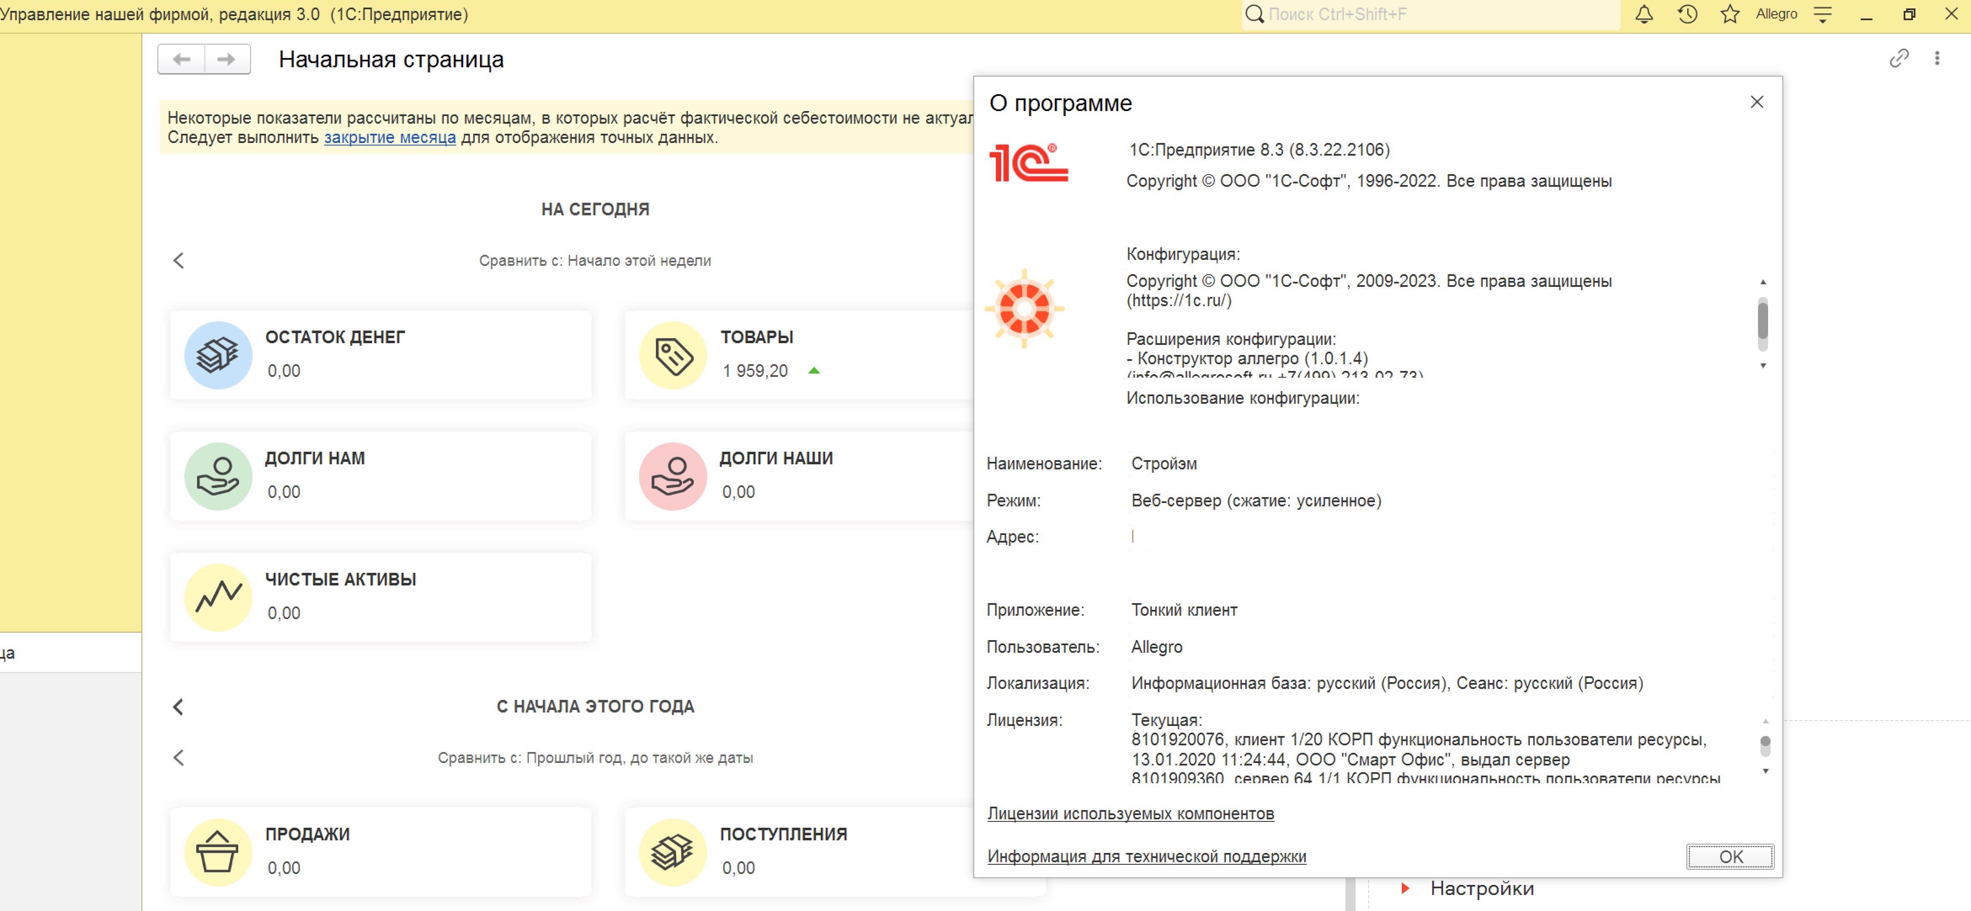Open the service settings menu icon
This screenshot has height=911, width=1971.
(x=1823, y=14)
